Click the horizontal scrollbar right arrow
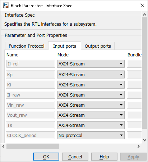Image resolution: width=148 pixels, height=162 pixels. click(x=139, y=146)
